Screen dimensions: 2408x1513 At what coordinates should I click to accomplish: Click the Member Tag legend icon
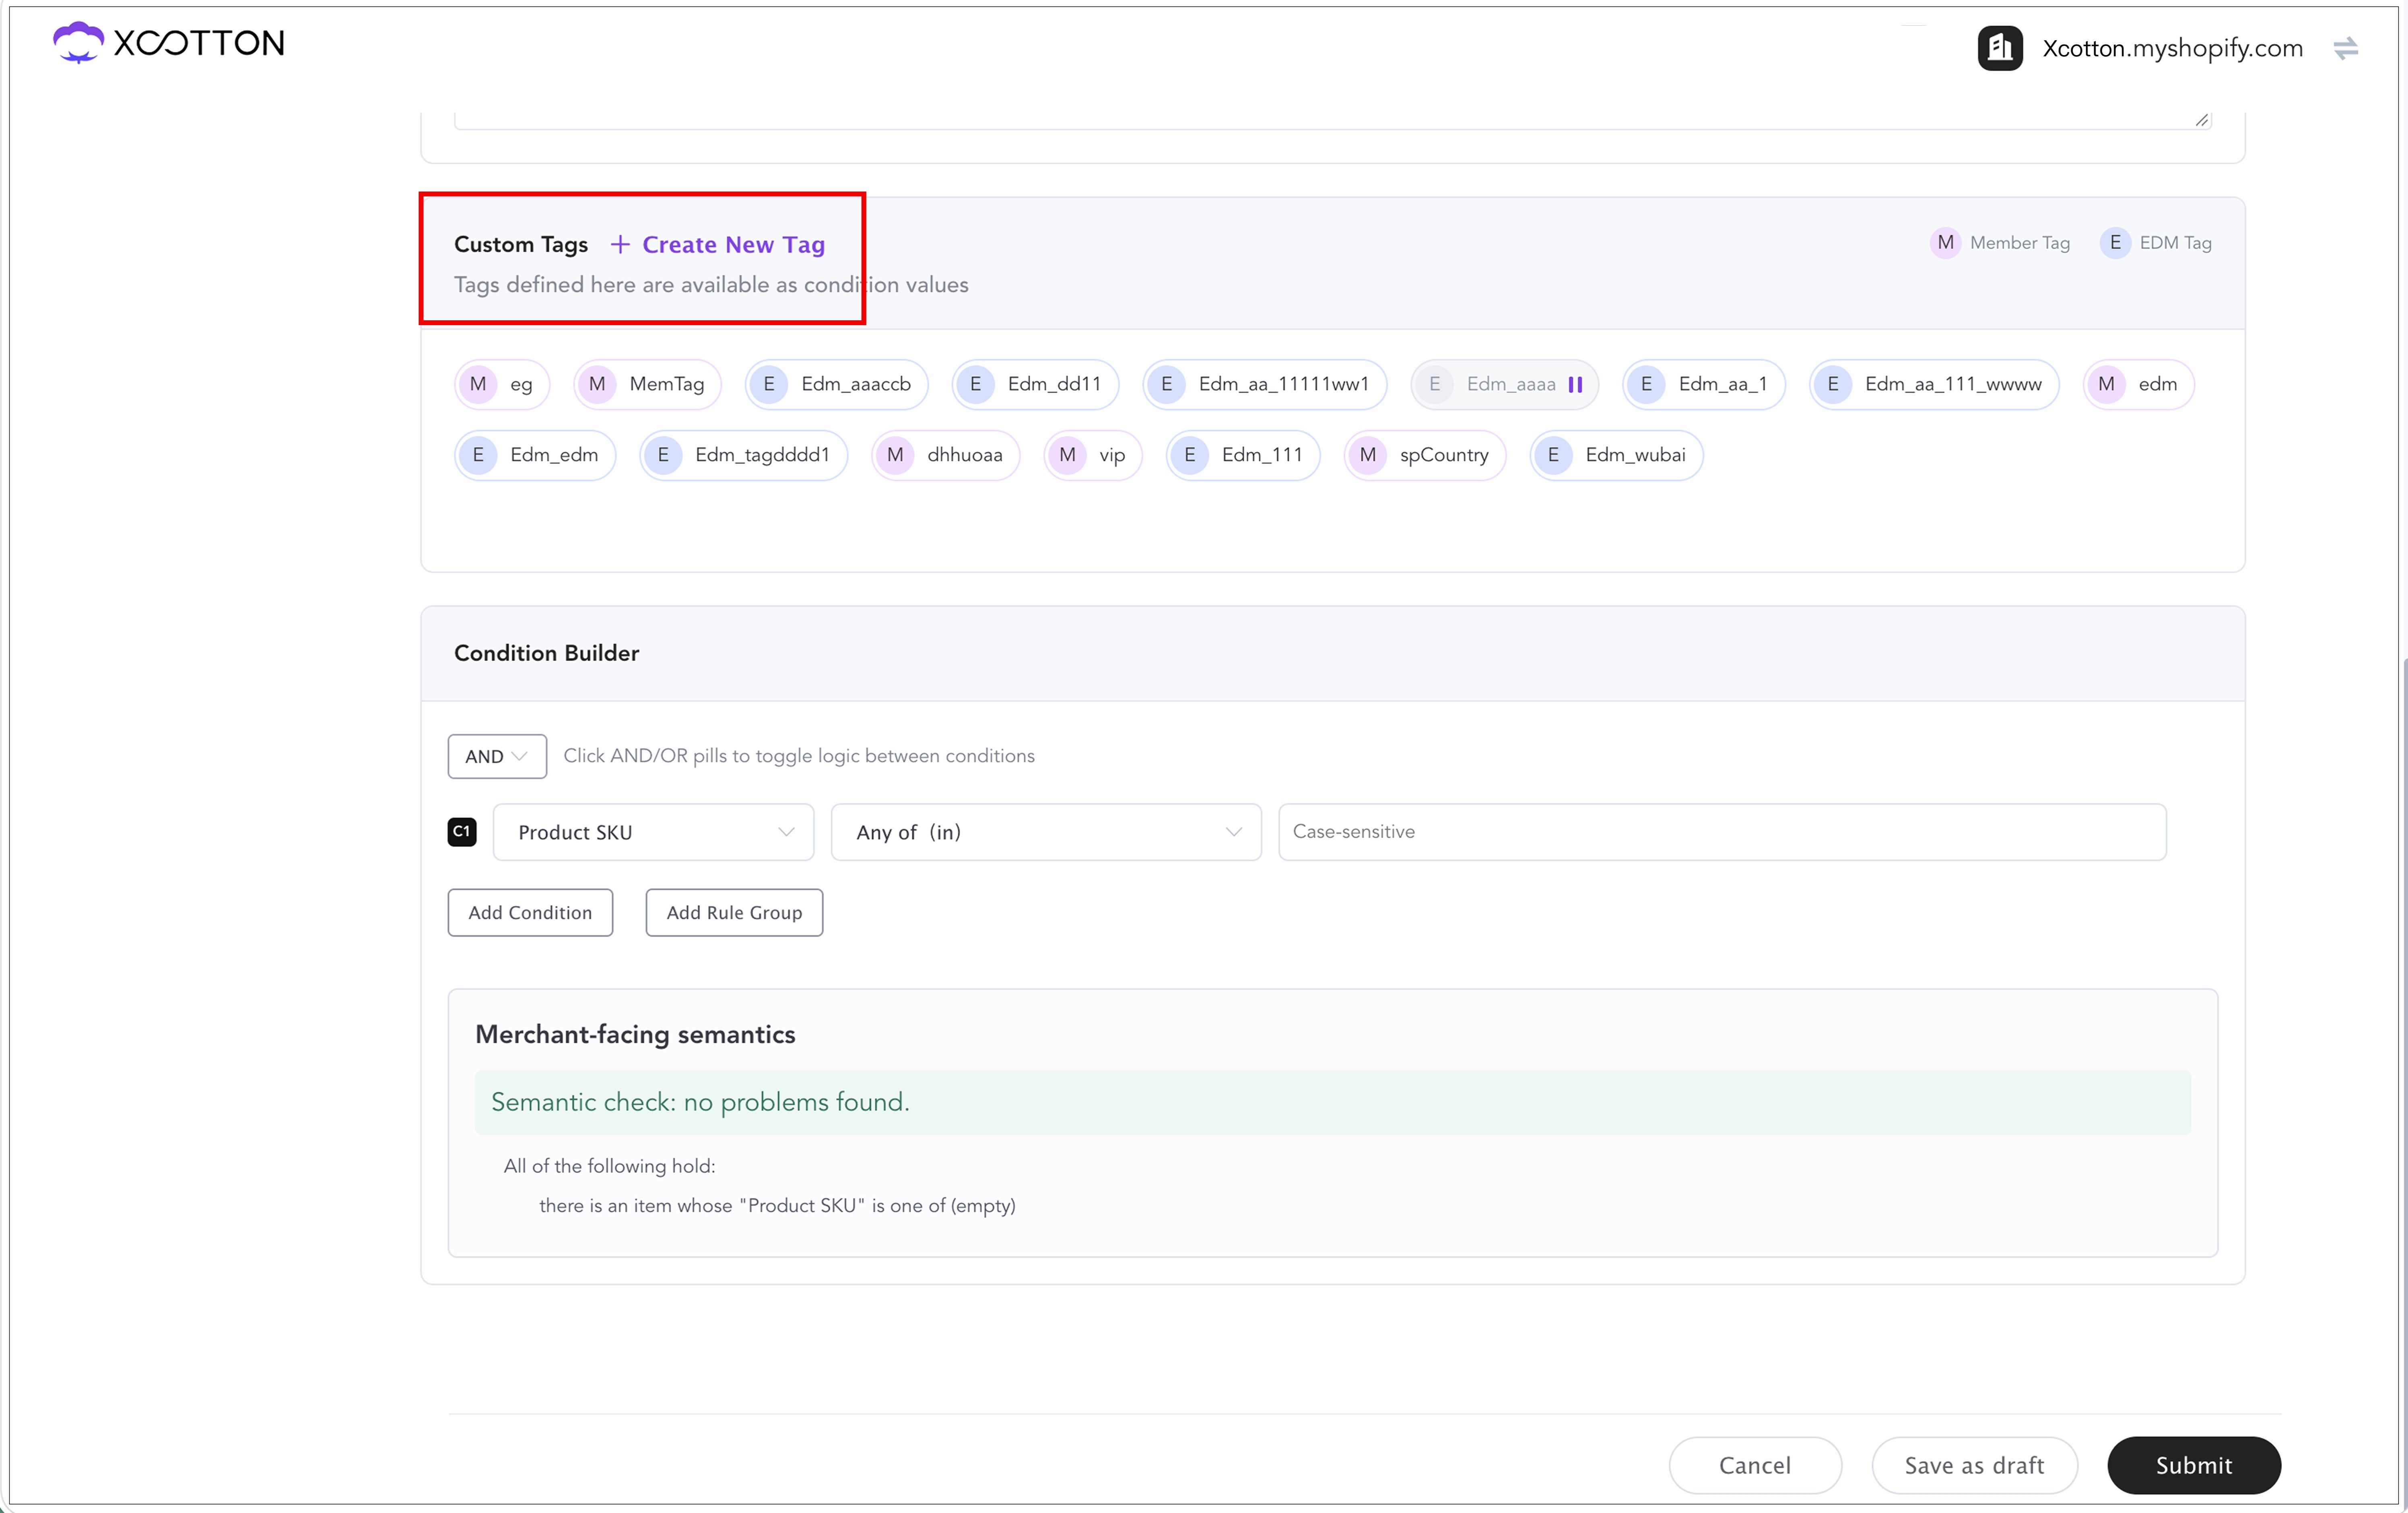(1945, 243)
